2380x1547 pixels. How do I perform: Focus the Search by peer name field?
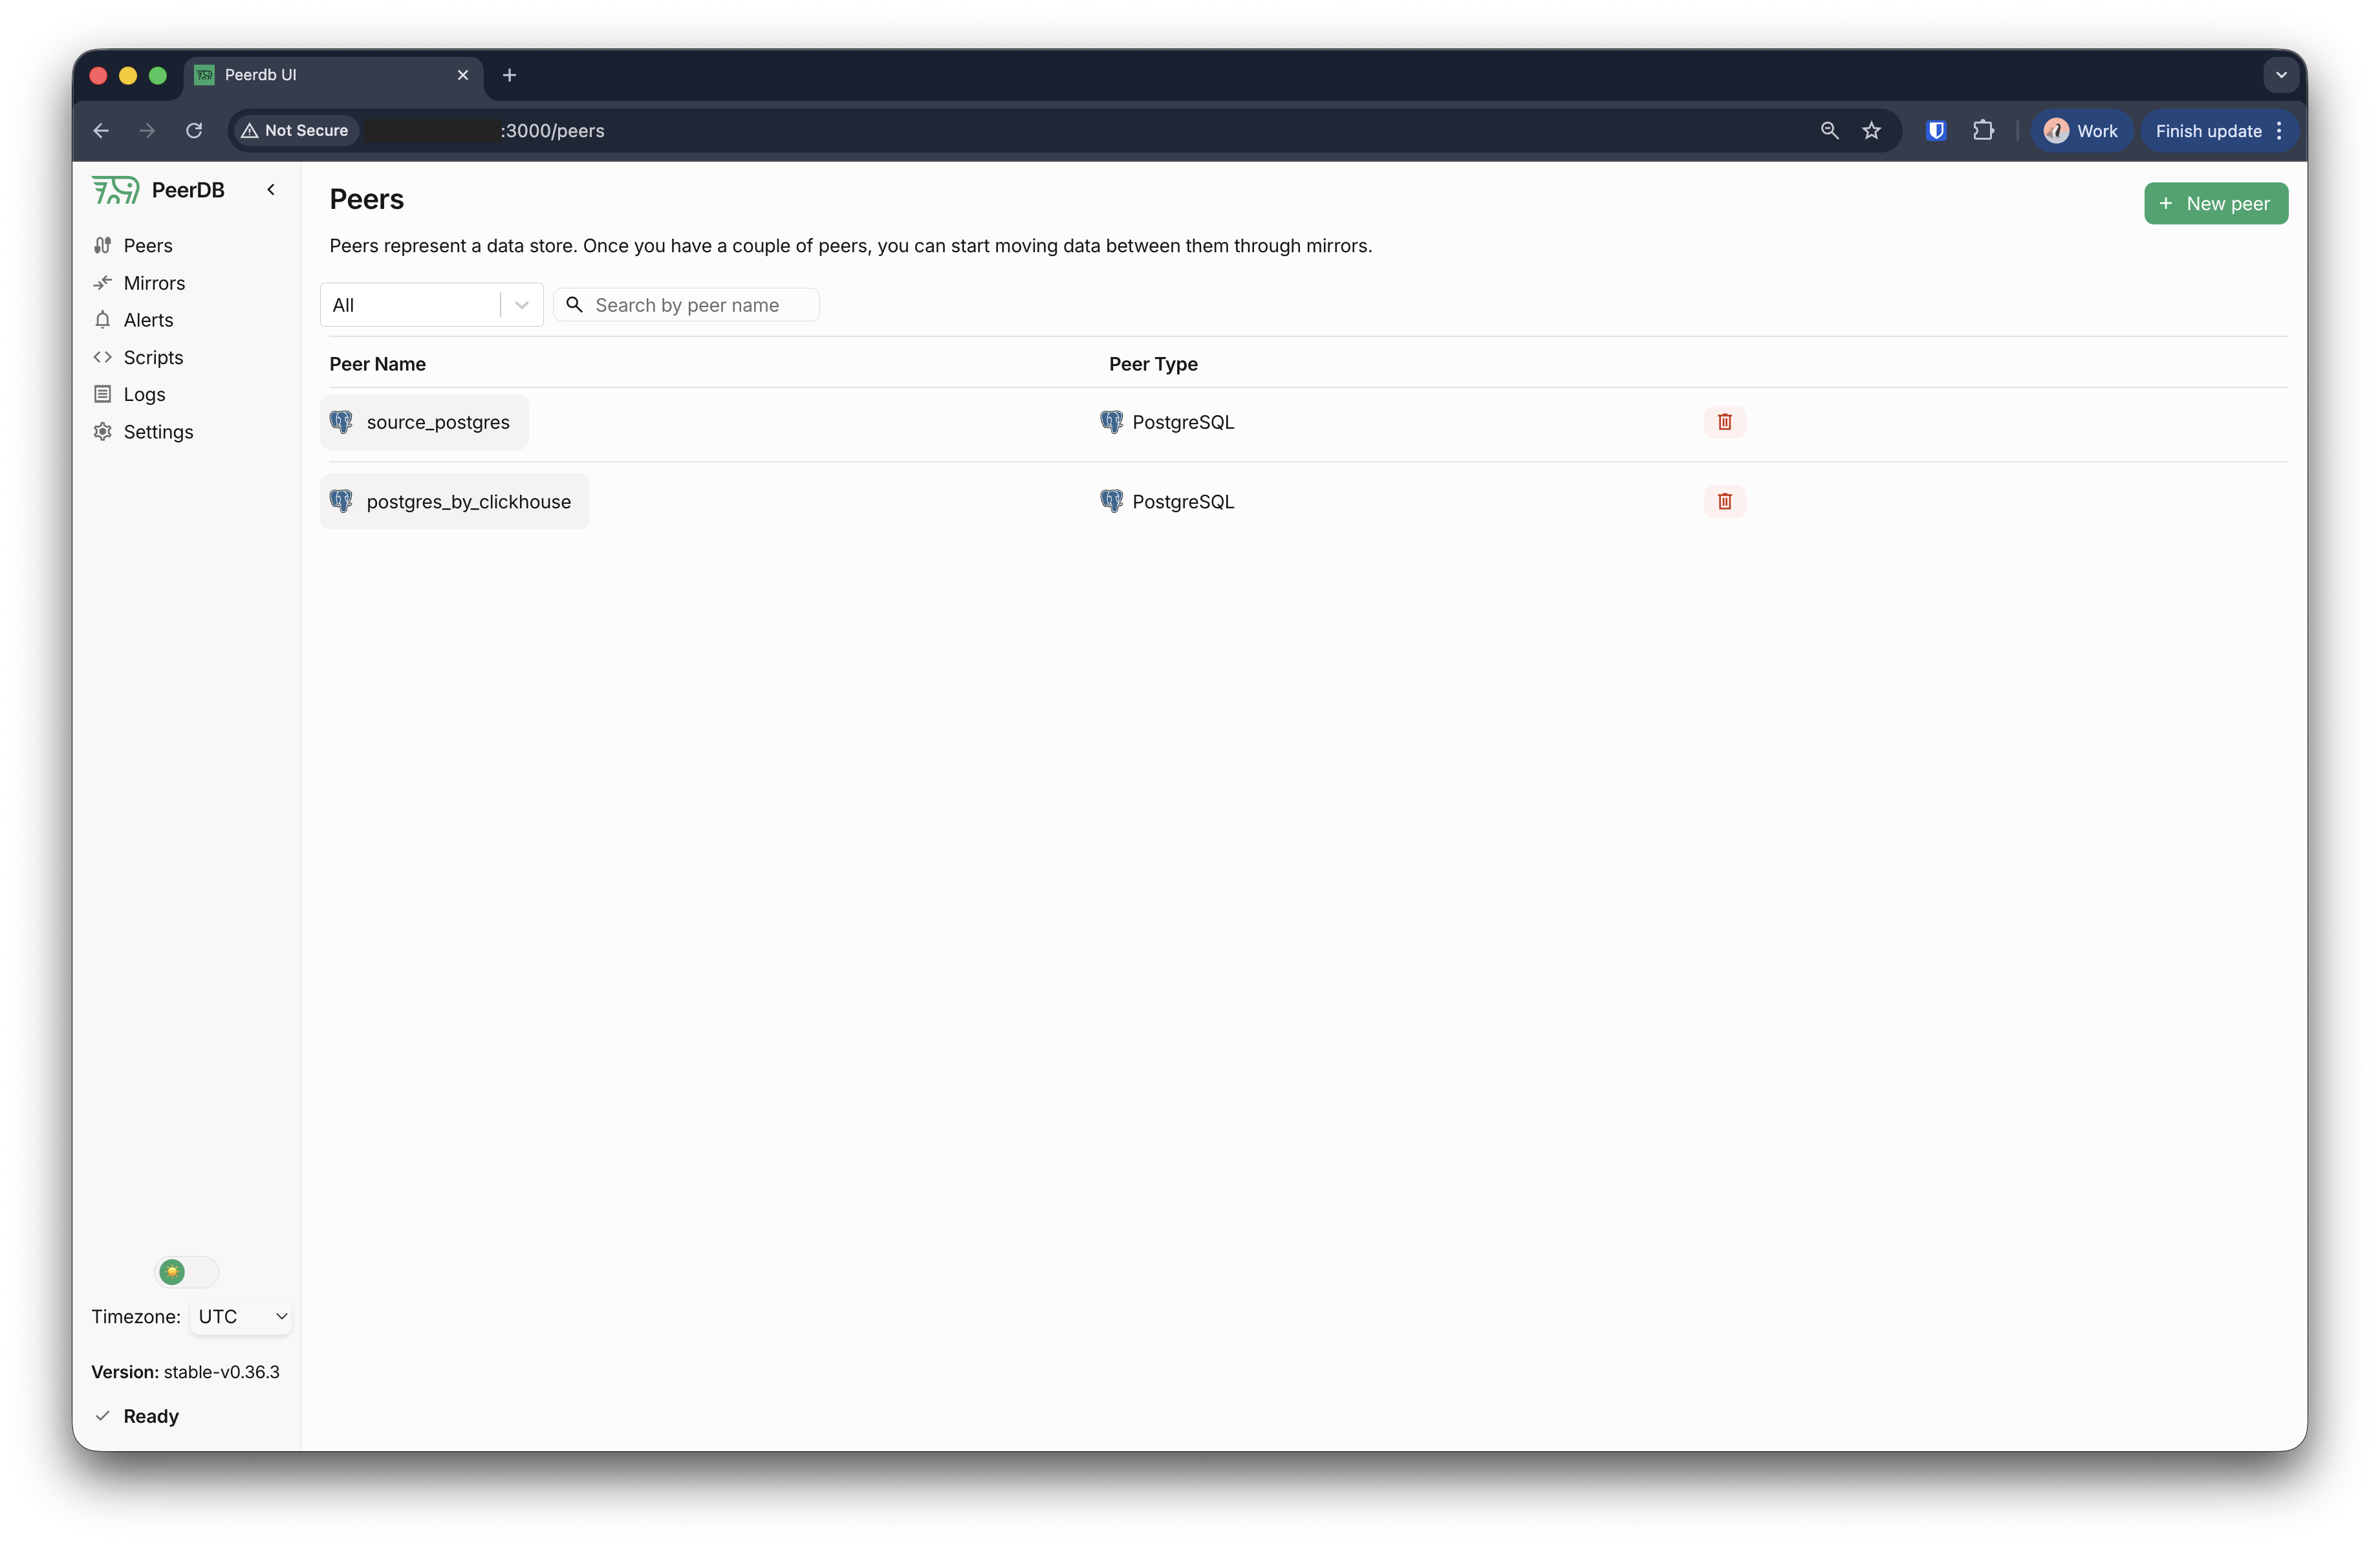(700, 305)
